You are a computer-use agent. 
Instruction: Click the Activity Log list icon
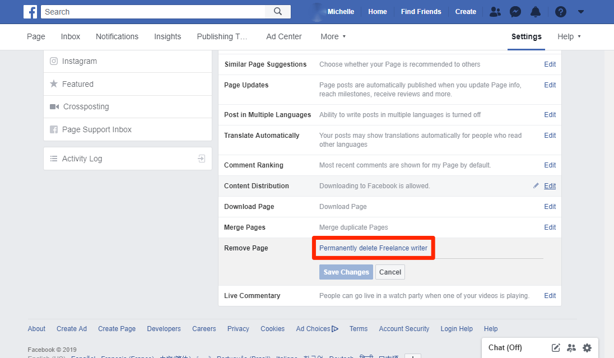54,159
